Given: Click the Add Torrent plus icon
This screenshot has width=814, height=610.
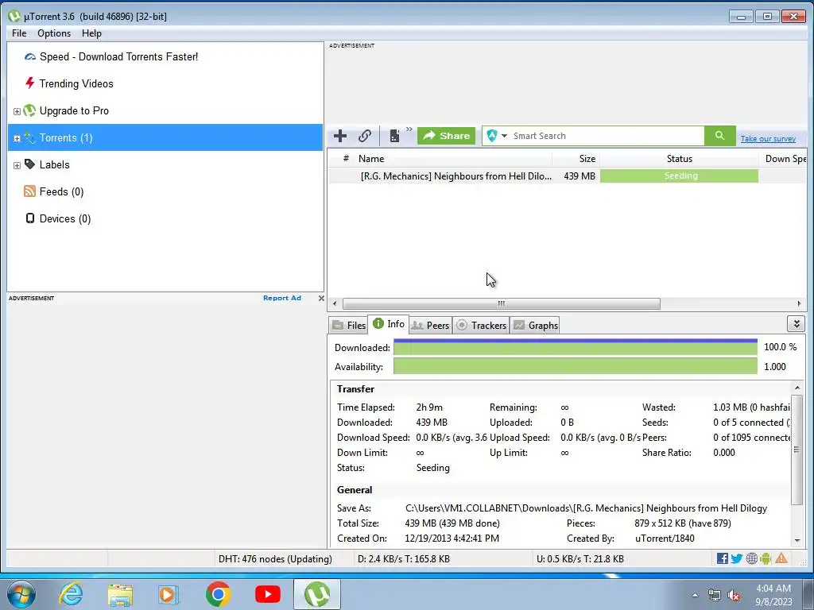Looking at the screenshot, I should [x=340, y=136].
